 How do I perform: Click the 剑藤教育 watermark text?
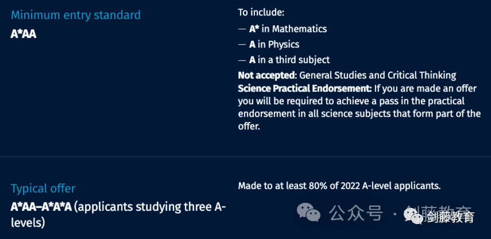451,217
